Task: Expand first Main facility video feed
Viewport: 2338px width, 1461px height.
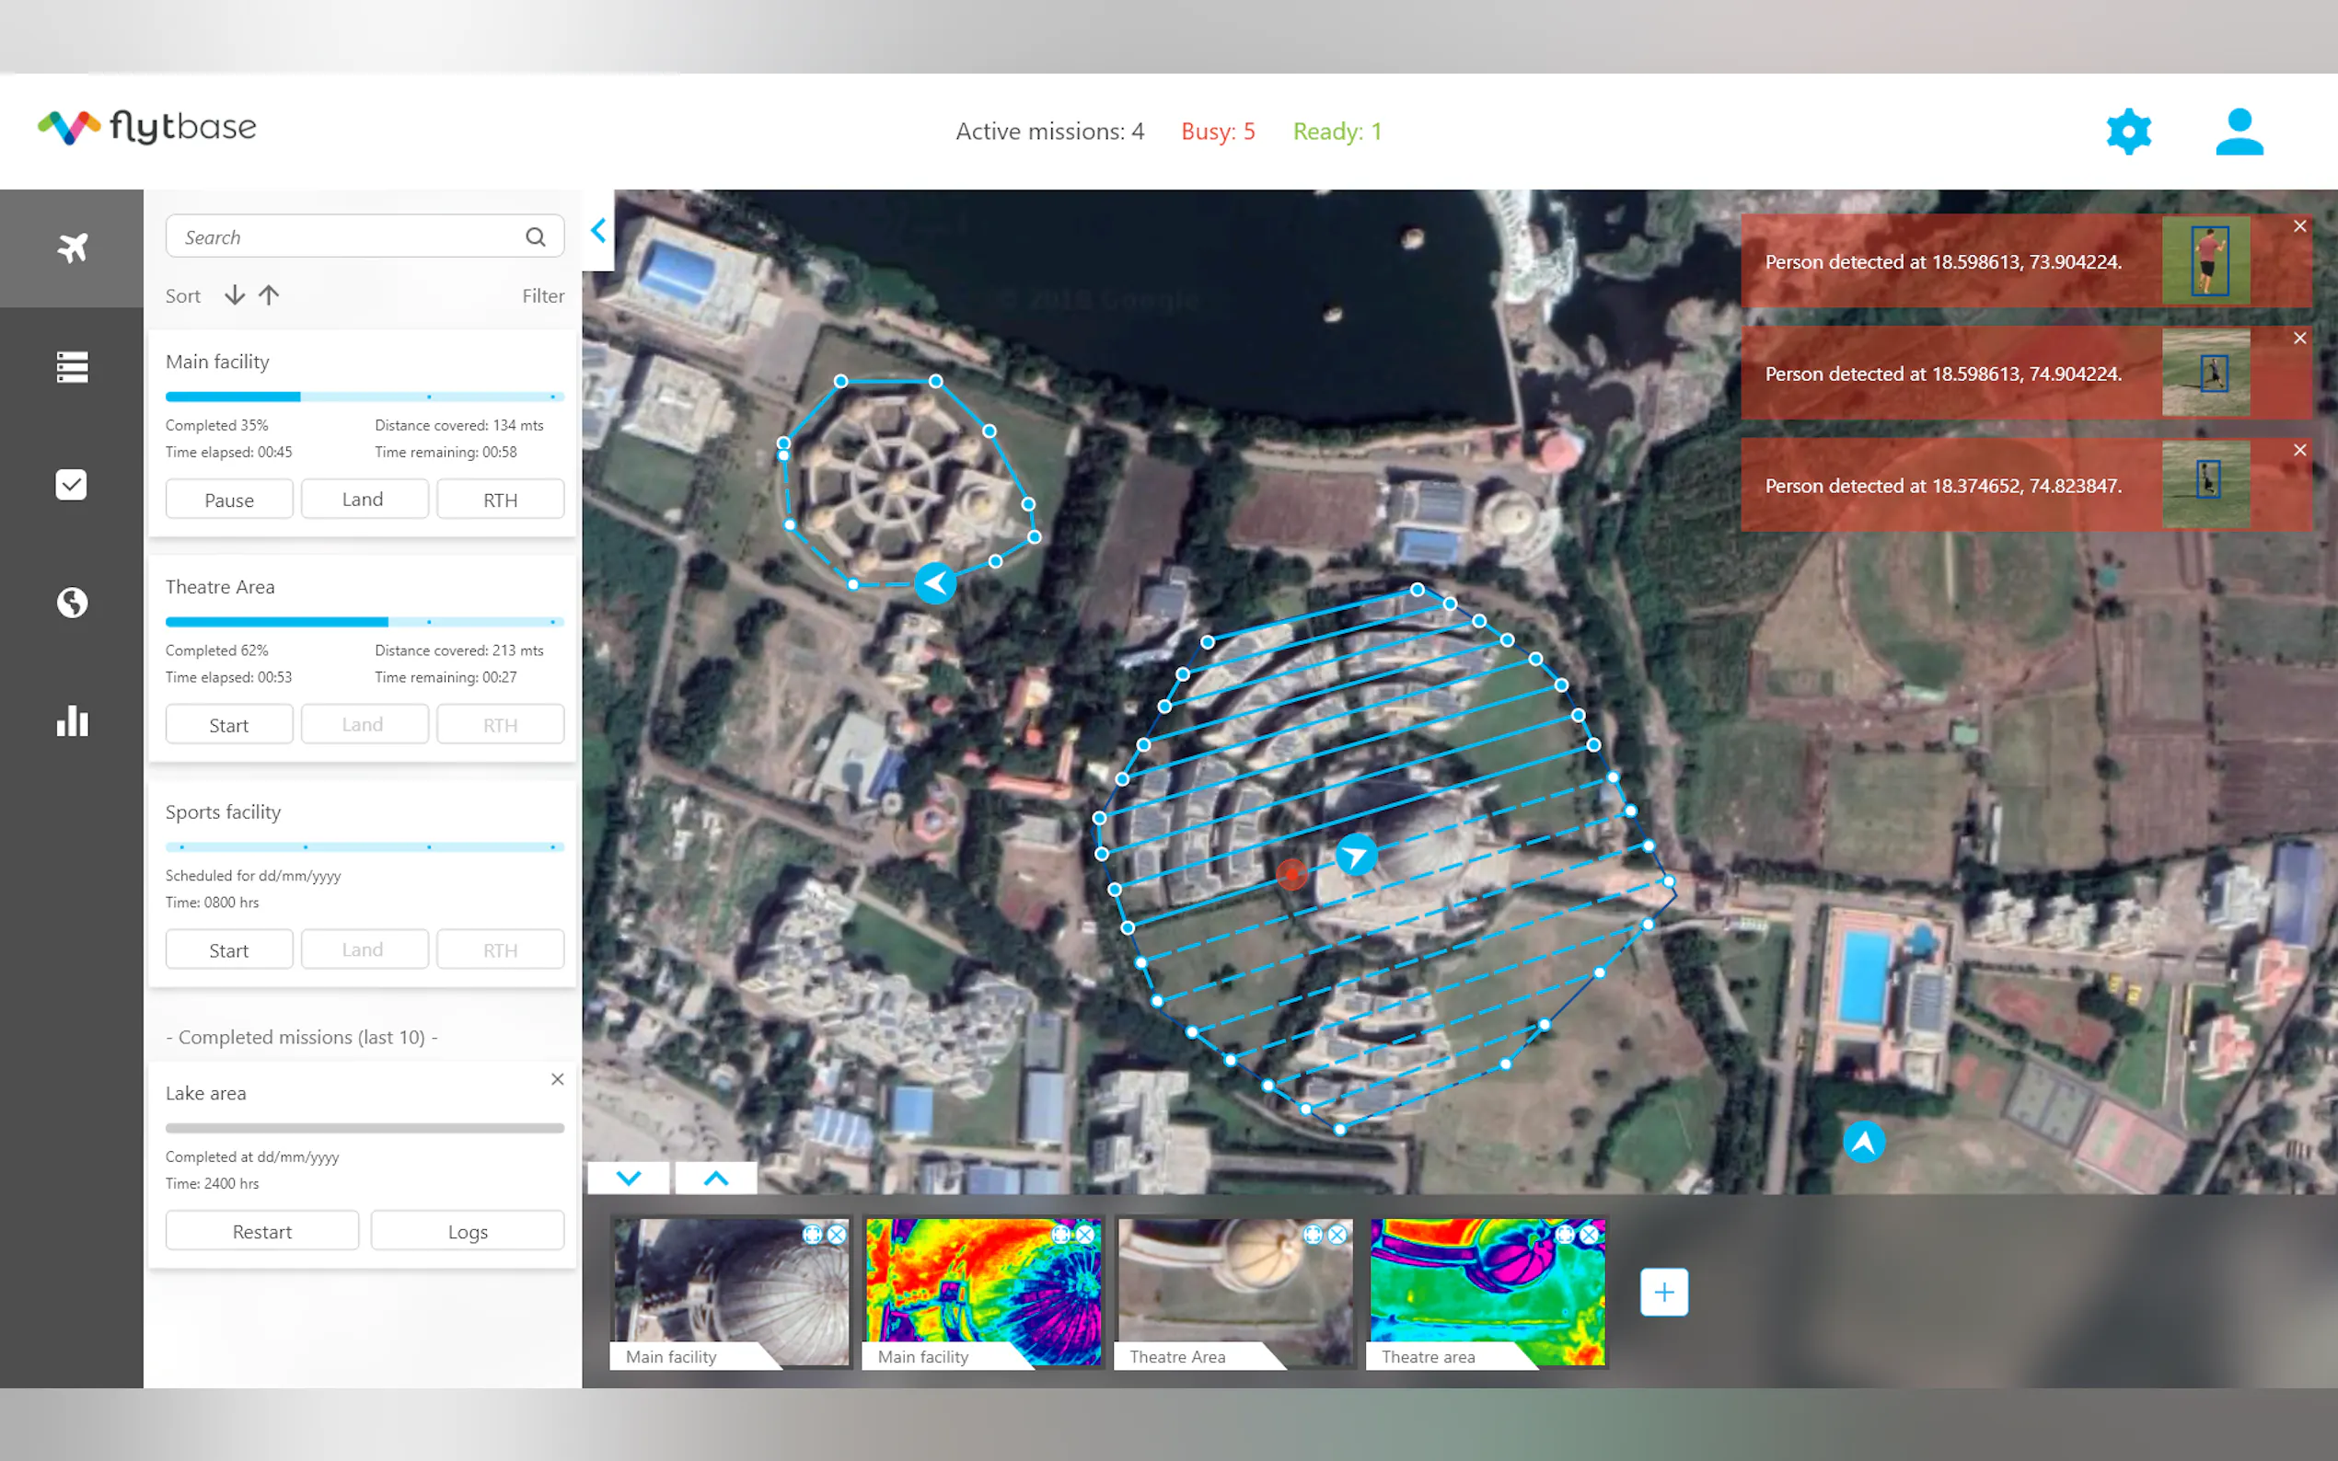Action: click(x=812, y=1234)
